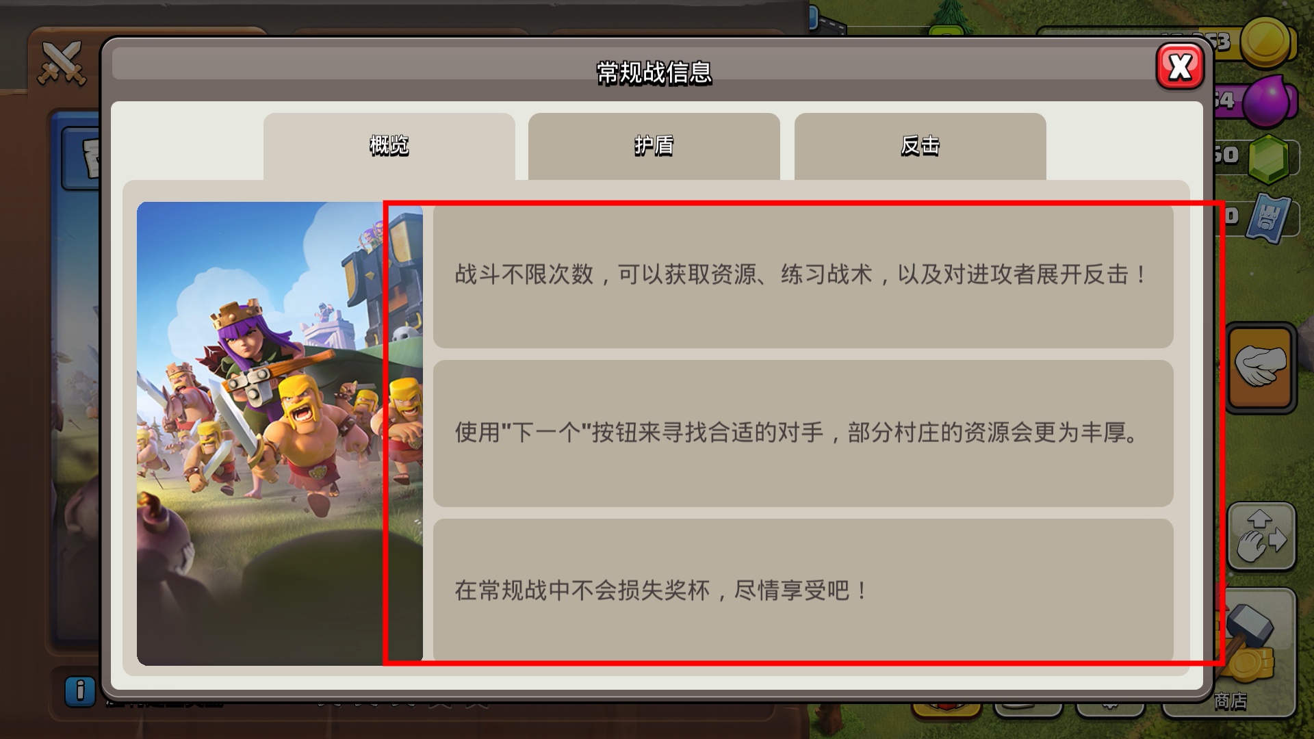
Task: Select the 反击 tab
Action: [920, 146]
